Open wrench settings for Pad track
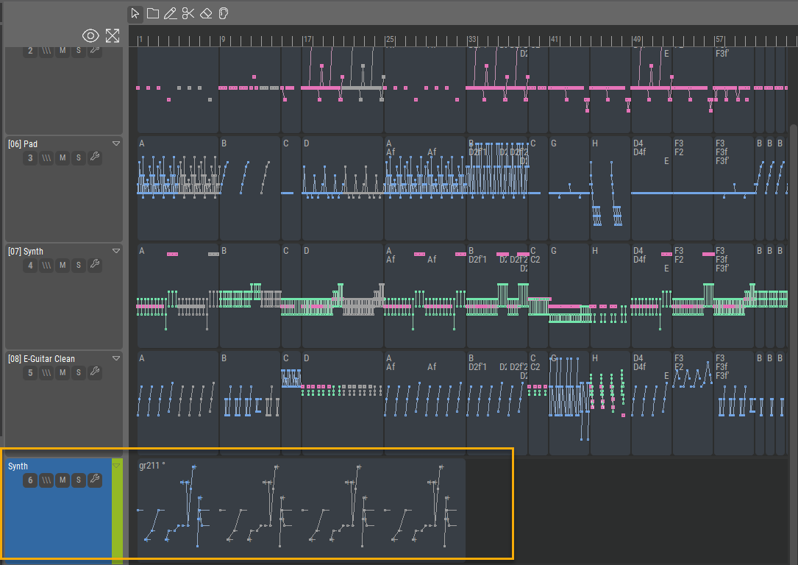The width and height of the screenshot is (798, 565). point(94,157)
